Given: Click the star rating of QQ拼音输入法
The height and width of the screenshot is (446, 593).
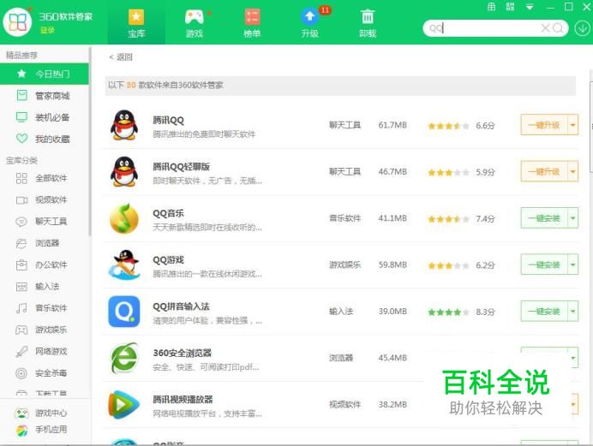Looking at the screenshot, I should 448,312.
